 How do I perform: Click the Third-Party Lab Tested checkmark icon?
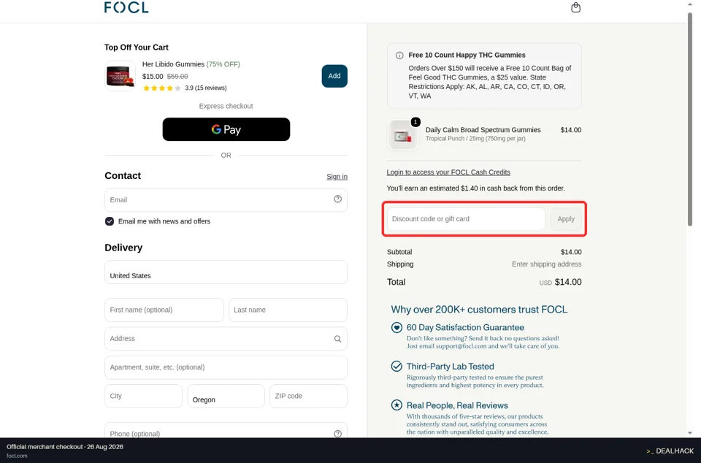[397, 367]
